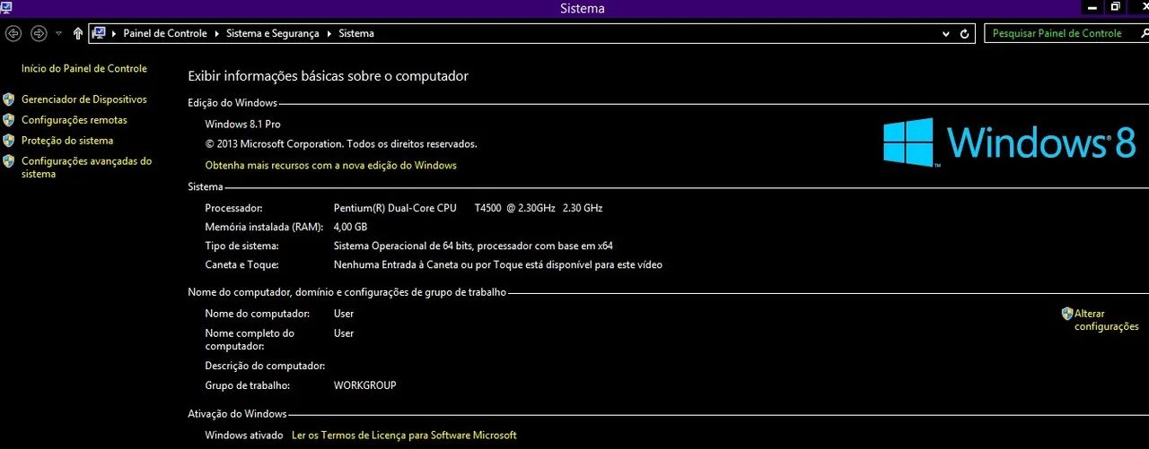Screen dimensions: 1149x449
Task: Click the User value beside Nome do computador
Action: [x=344, y=314]
